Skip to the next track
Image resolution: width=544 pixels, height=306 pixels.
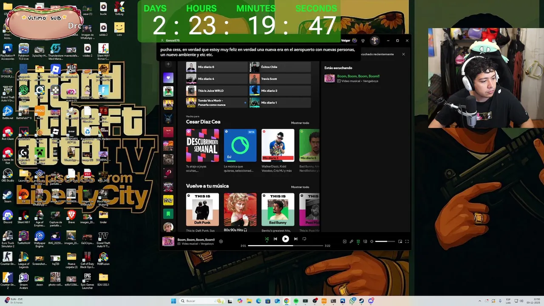point(296,239)
